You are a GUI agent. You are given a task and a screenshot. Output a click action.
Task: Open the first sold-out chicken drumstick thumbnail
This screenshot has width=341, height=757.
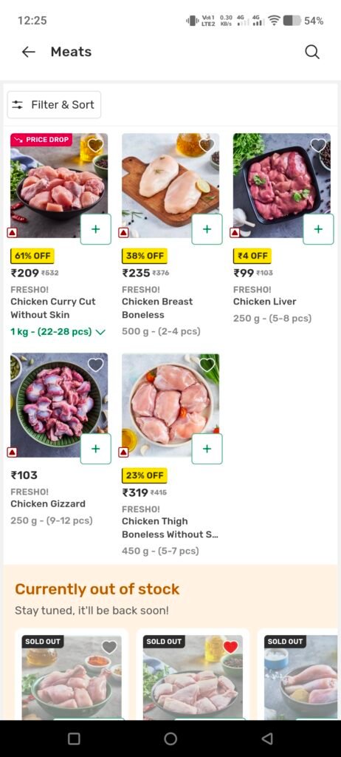(x=72, y=677)
